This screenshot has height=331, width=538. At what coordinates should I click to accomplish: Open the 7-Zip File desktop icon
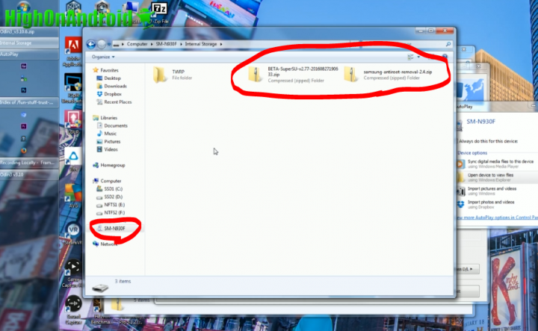point(159,13)
